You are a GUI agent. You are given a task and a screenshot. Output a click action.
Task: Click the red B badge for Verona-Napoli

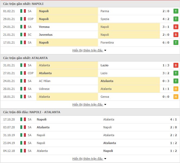pyautogui.click(x=176, y=27)
